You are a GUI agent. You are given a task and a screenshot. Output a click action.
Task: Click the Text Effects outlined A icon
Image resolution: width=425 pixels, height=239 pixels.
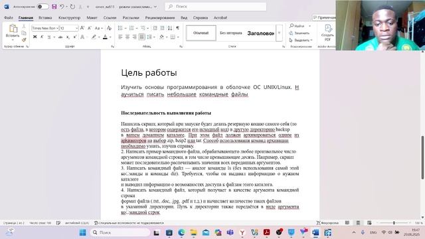point(82,37)
